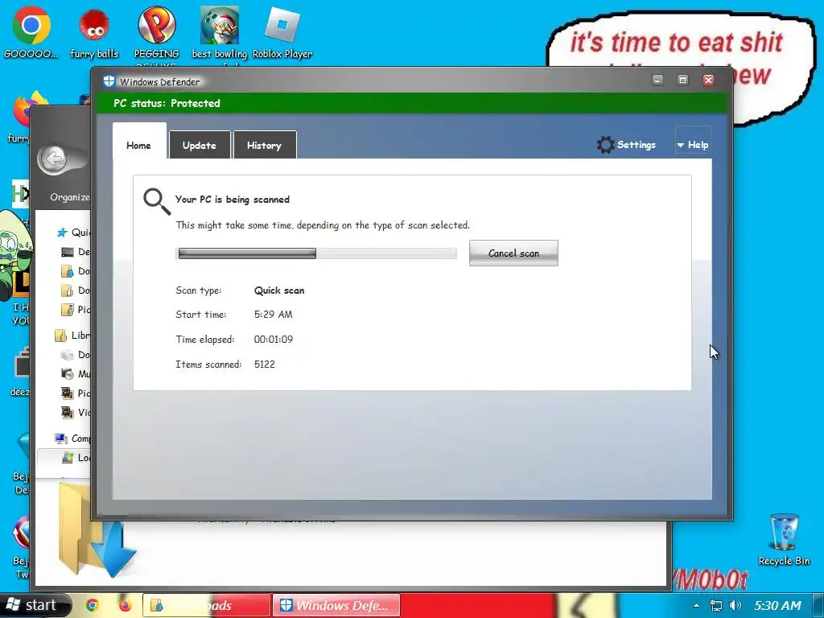Maximize the Windows Defender window
The height and width of the screenshot is (618, 824).
coord(682,80)
